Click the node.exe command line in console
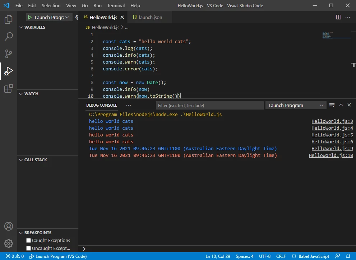This screenshot has width=356, height=260. pyautogui.click(x=155, y=114)
